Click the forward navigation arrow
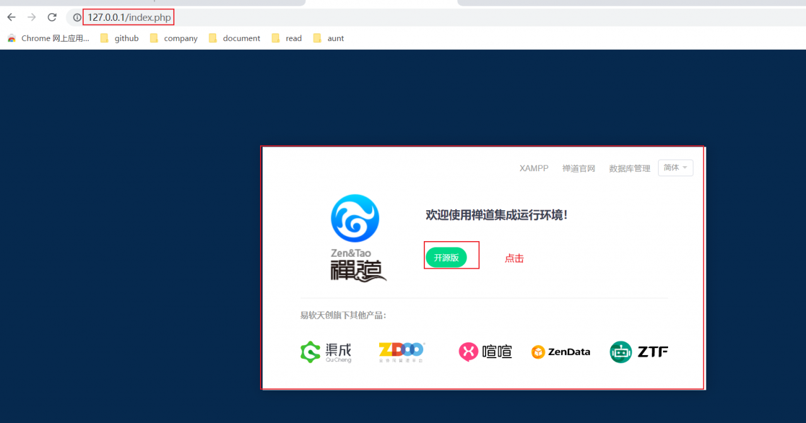 [31, 17]
